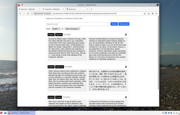Open a new browser tab
Image resolution: width=180 pixels, height=115 pixels.
point(91,9)
